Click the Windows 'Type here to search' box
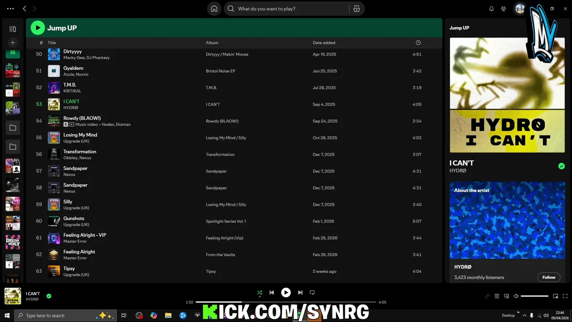The image size is (572, 322). tap(66, 315)
